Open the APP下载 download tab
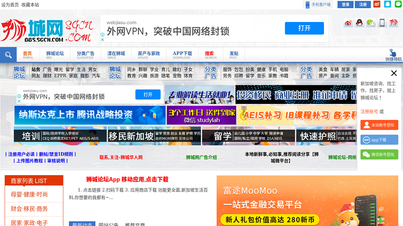Viewport: 403px width, 226px height. pos(182,55)
